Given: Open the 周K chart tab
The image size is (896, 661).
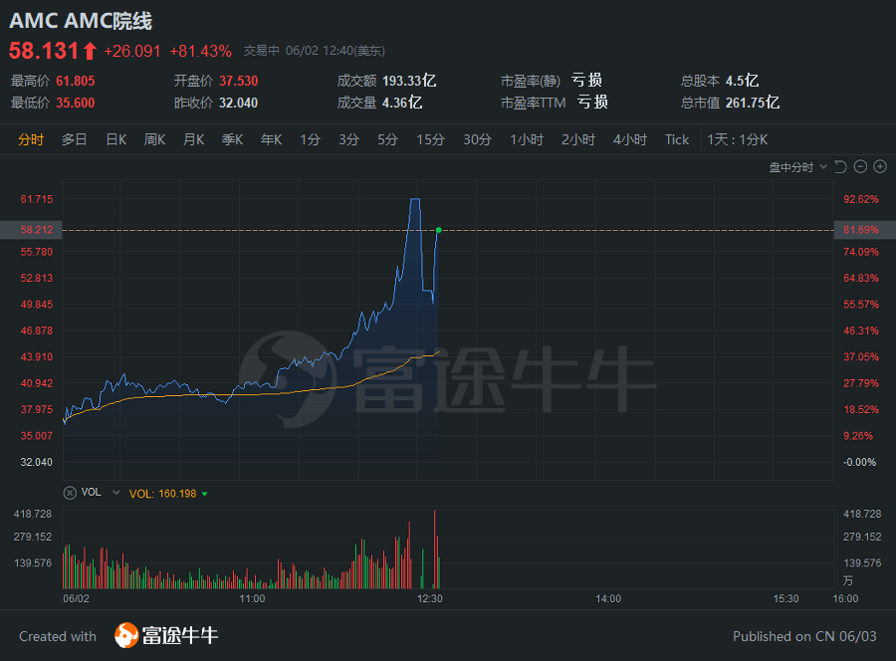Looking at the screenshot, I should click(x=155, y=140).
